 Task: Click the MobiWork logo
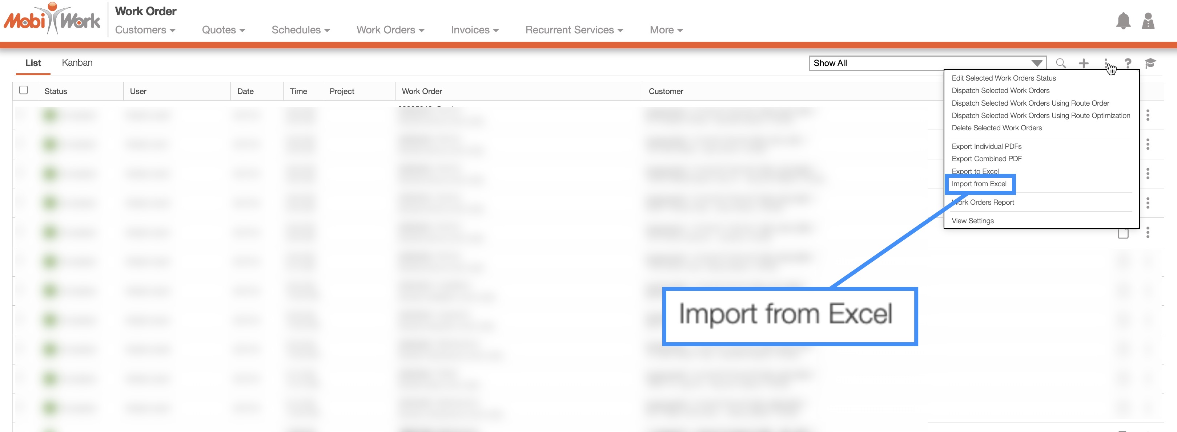[52, 20]
